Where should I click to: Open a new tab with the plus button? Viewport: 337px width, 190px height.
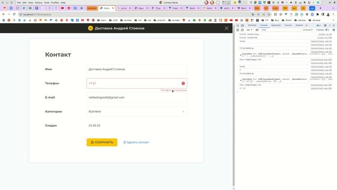coord(321,8)
